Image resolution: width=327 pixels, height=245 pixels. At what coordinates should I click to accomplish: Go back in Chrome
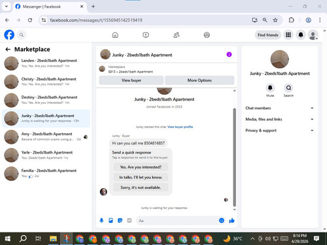click(7, 20)
